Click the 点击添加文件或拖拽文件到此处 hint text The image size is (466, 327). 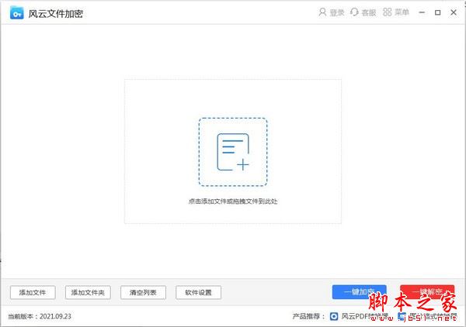(x=233, y=201)
